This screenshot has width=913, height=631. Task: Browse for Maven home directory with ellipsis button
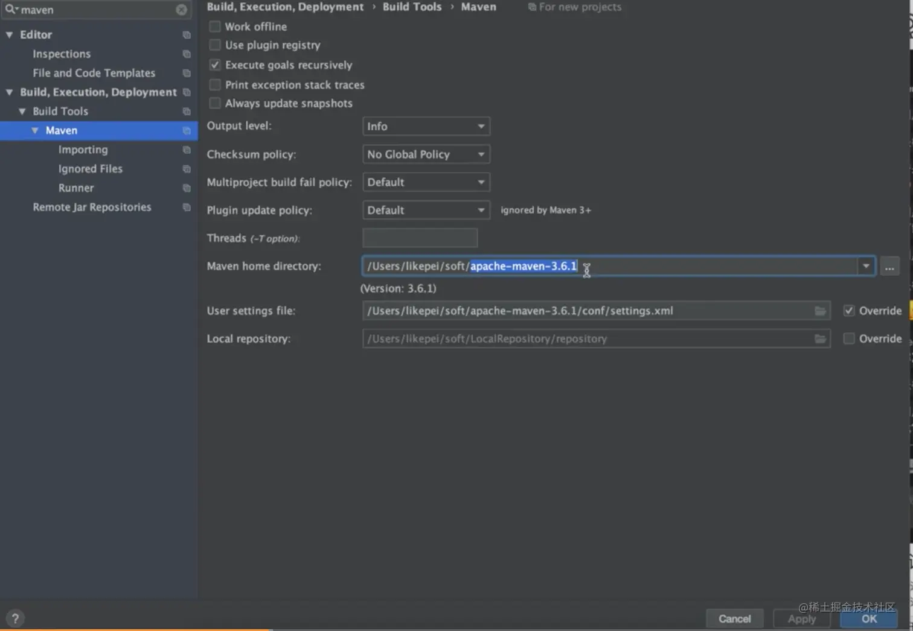point(889,267)
